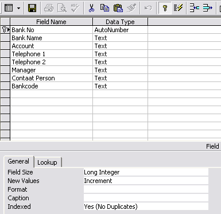The image size is (221, 214).
Task: Click the Copy icon
Action: coord(104,8)
